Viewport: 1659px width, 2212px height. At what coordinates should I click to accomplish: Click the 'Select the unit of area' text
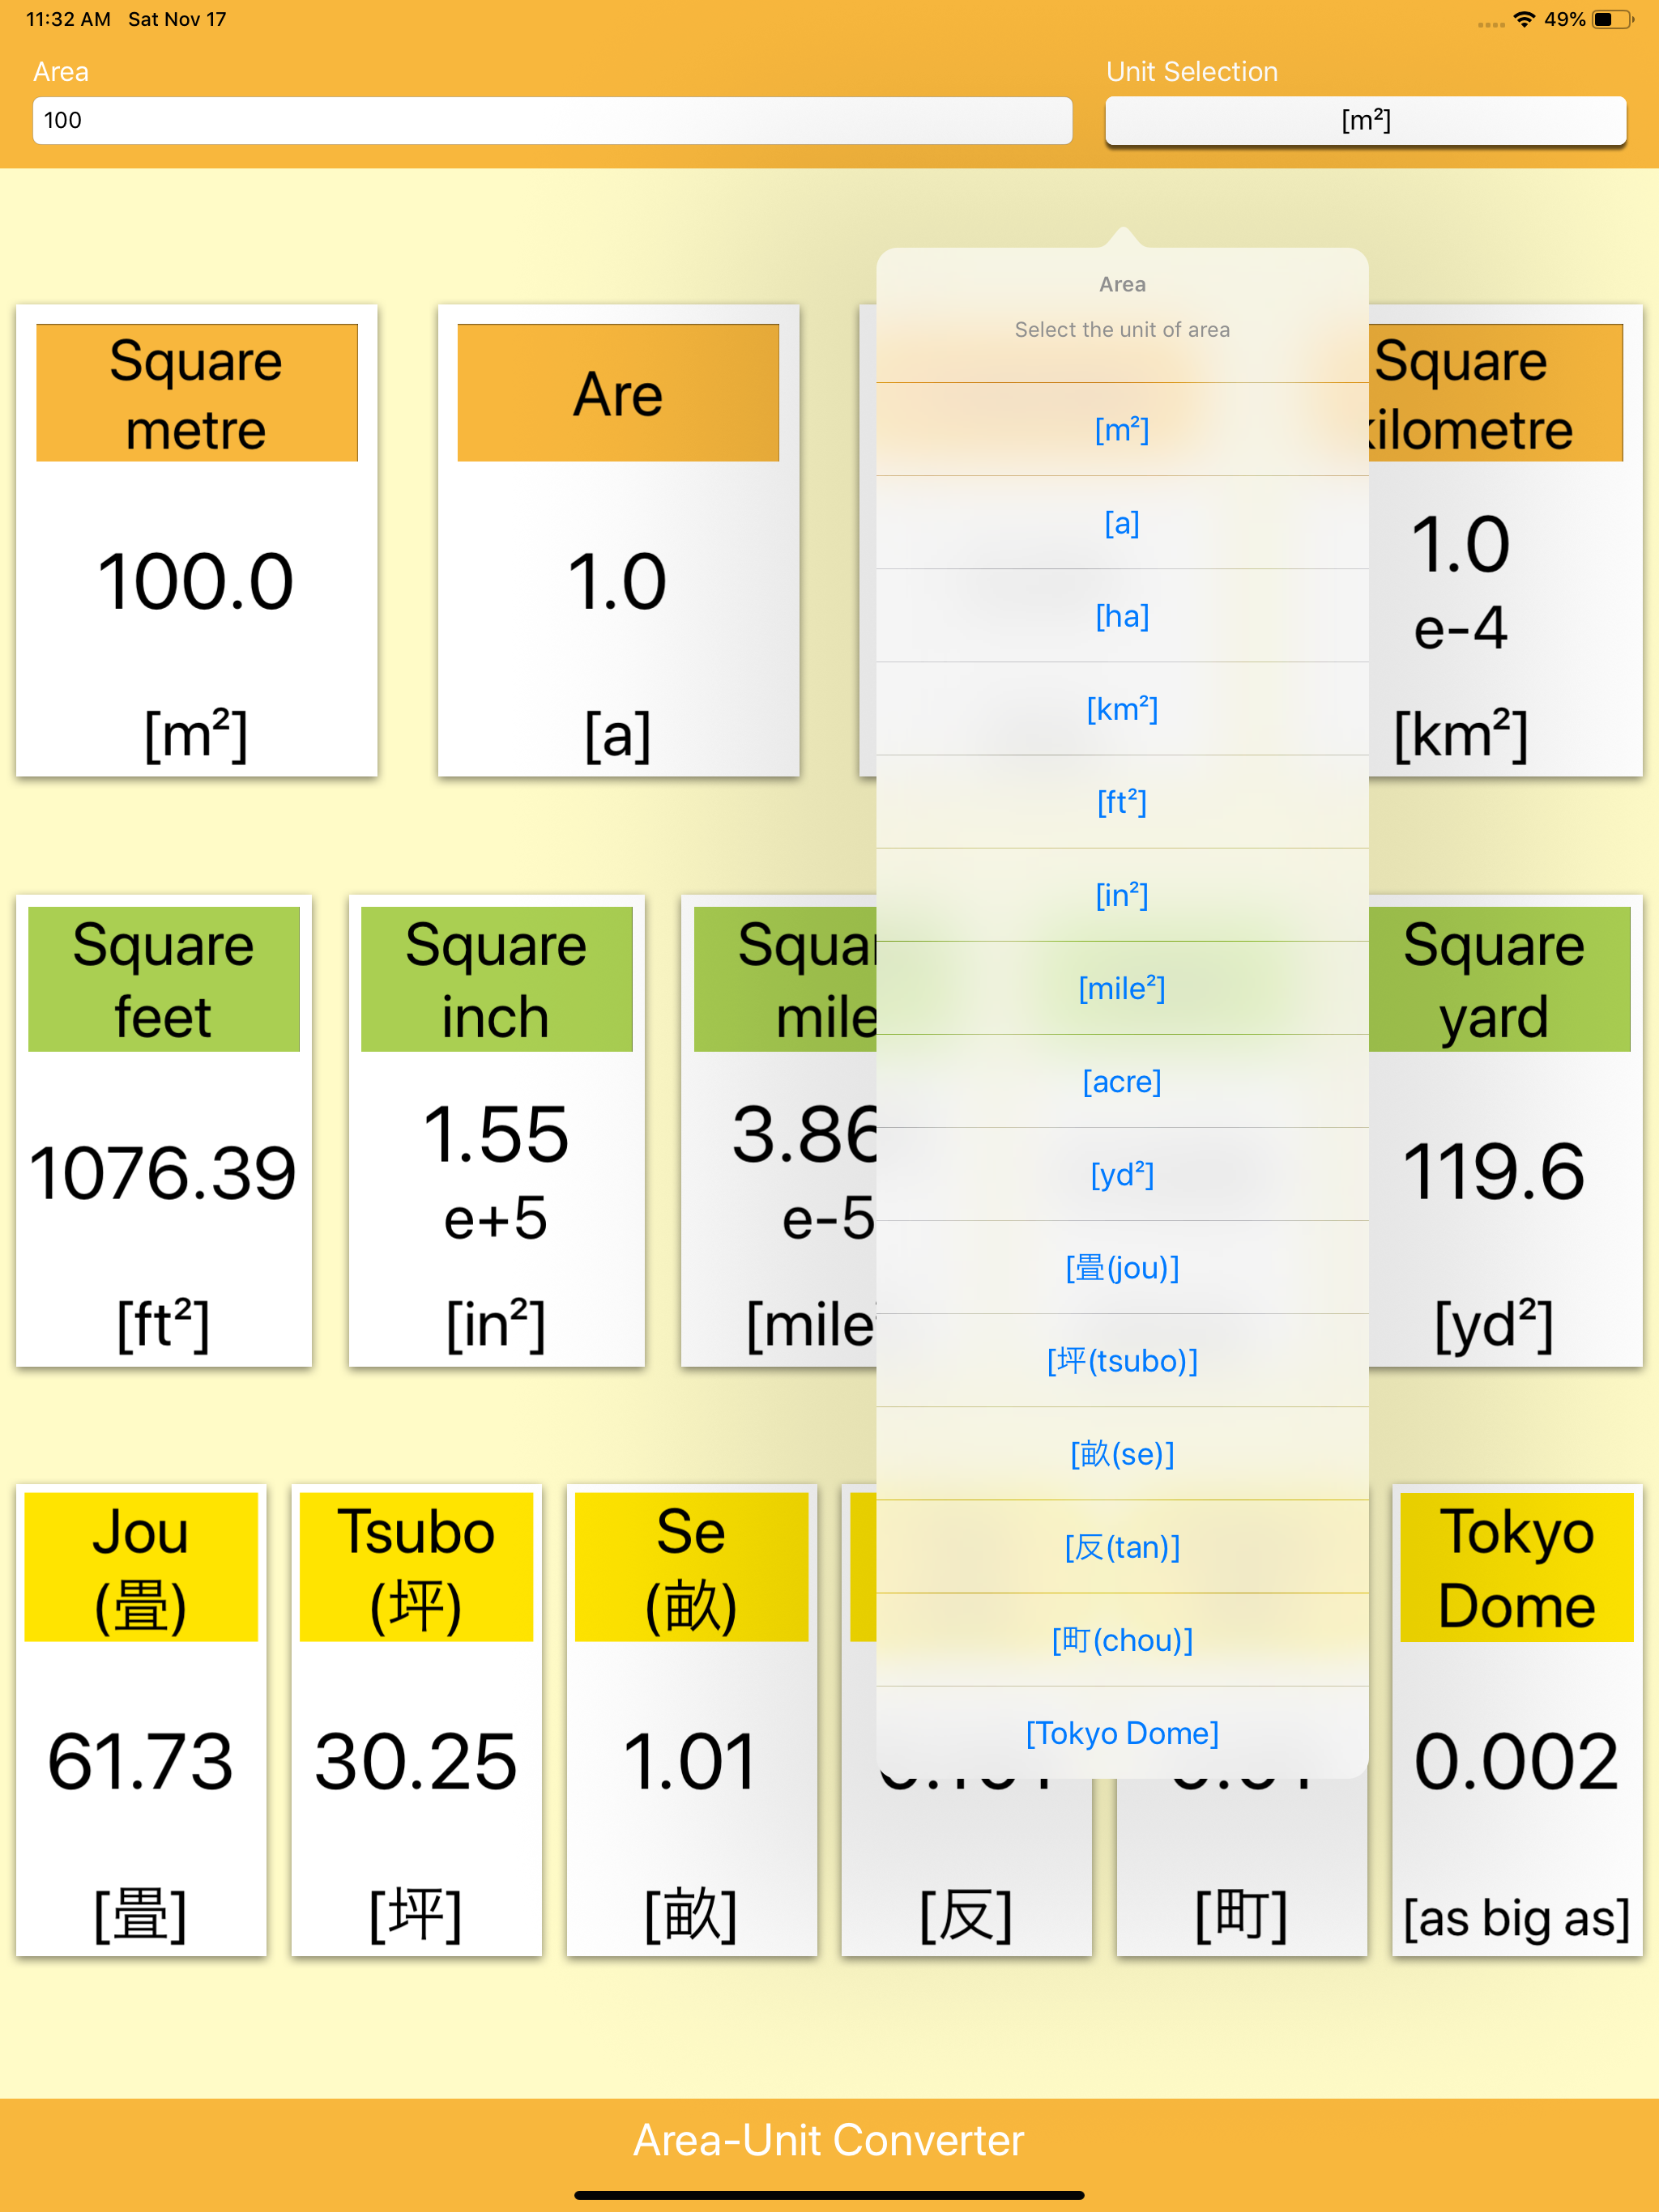click(1122, 330)
